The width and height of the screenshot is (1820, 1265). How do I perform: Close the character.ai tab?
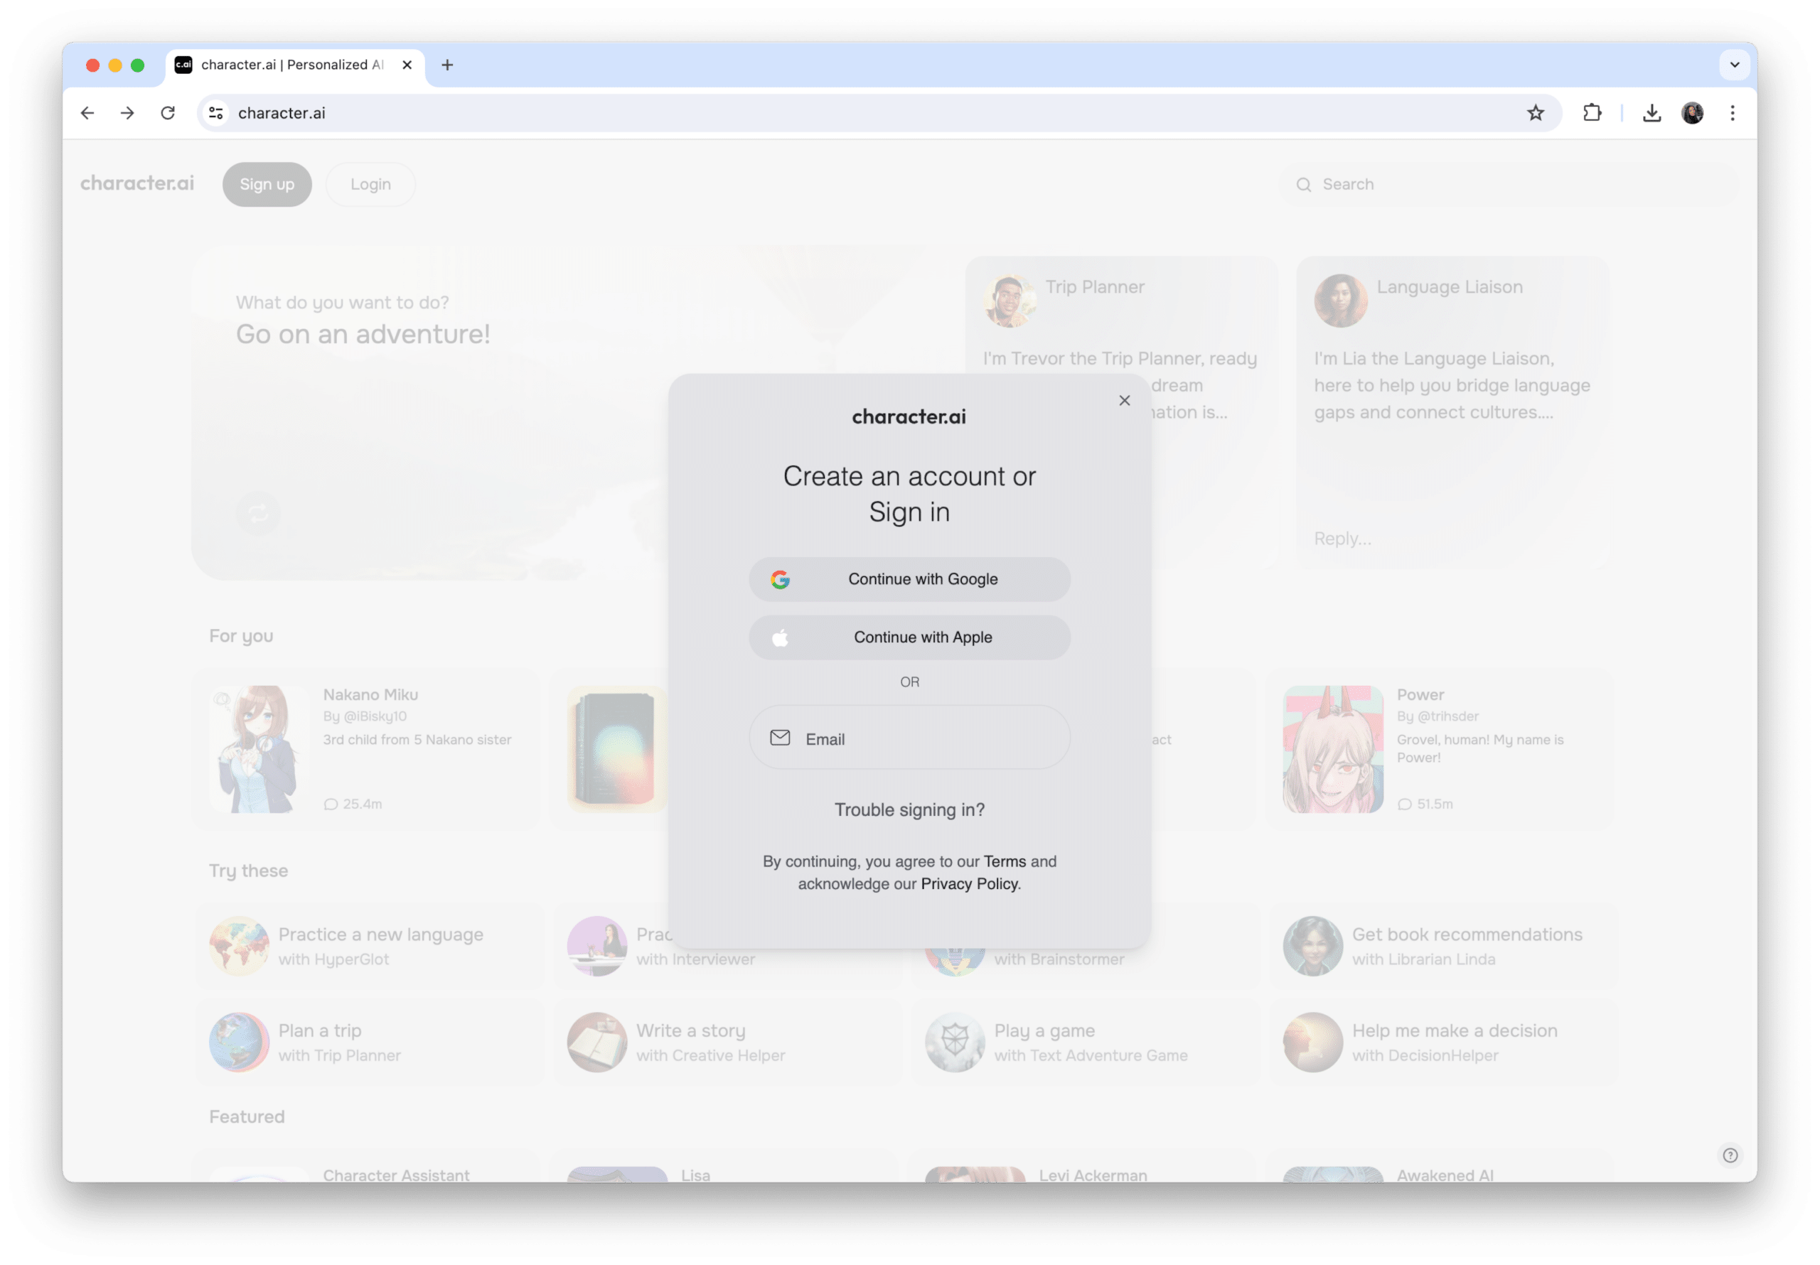(407, 65)
